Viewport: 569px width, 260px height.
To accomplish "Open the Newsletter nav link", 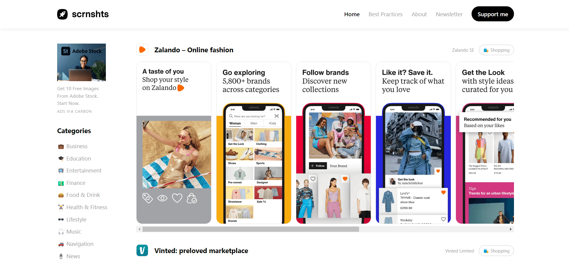I will click(x=449, y=14).
